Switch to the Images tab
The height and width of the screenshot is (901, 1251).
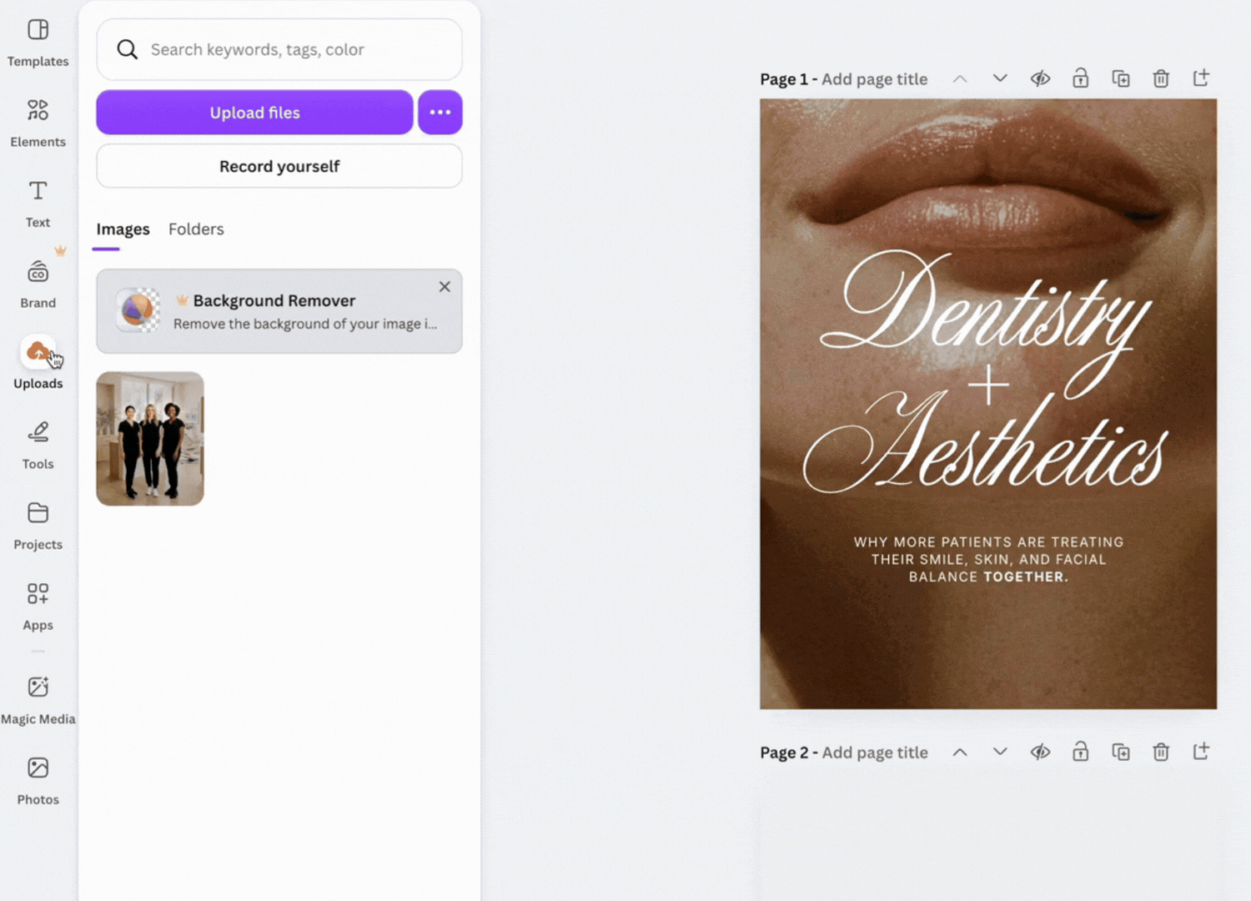[x=123, y=229]
